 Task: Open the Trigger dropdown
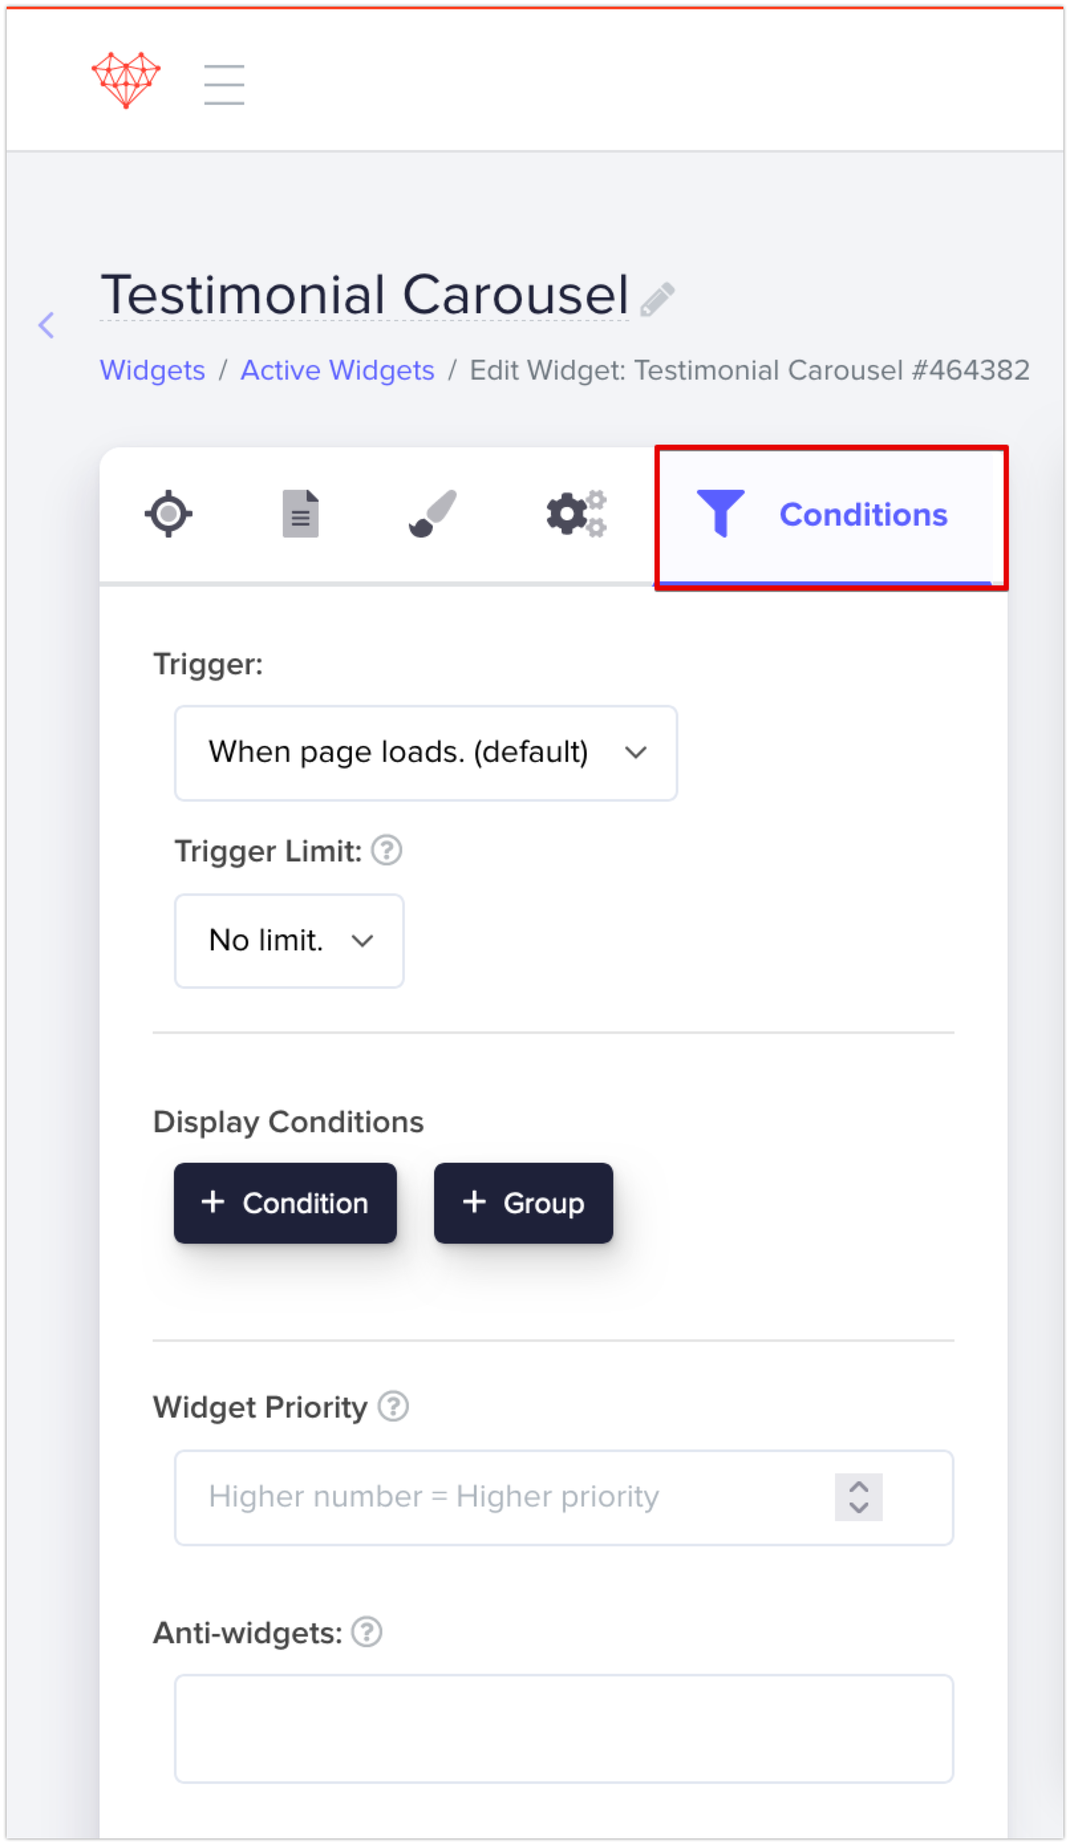point(425,753)
